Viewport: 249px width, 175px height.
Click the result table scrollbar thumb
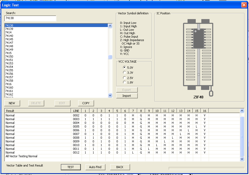click(x=242, y=137)
